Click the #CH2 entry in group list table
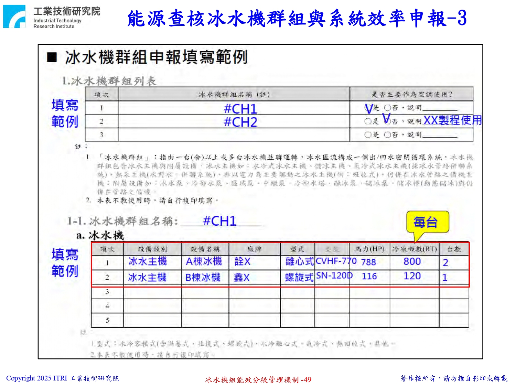Screen dimensions: 516x387 pyautogui.click(x=240, y=122)
